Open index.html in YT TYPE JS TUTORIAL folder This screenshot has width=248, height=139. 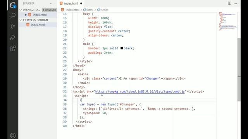tap(38, 25)
